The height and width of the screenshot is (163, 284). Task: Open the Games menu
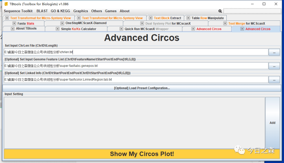111,11
